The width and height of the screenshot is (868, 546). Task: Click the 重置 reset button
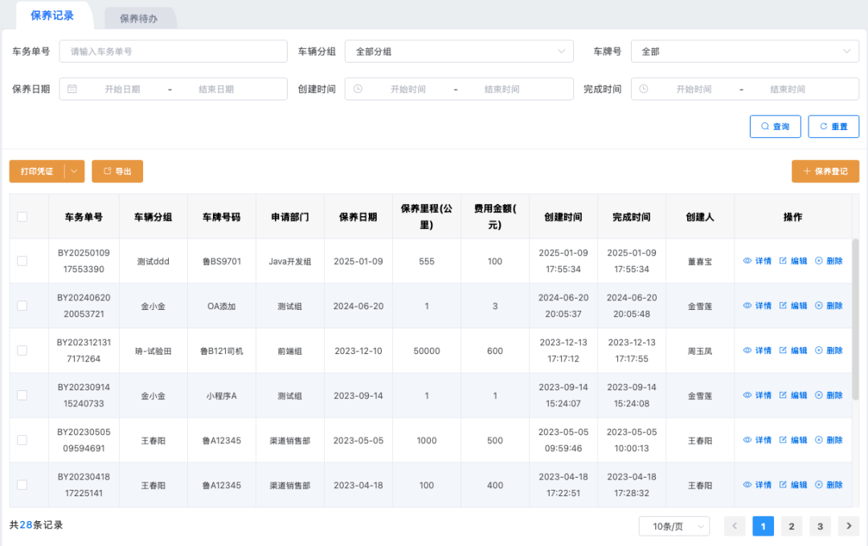pos(833,127)
